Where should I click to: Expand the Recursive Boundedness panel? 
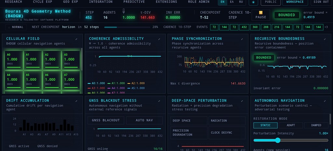pyautogui.click(x=325, y=39)
